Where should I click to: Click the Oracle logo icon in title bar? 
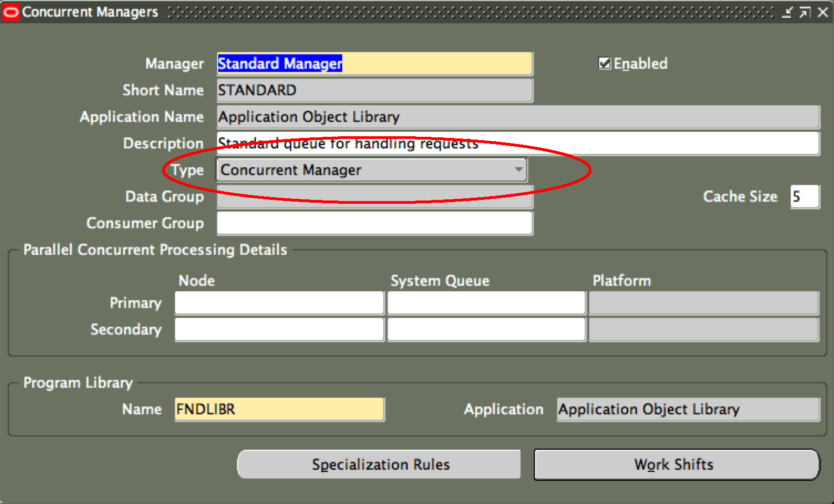click(x=11, y=12)
